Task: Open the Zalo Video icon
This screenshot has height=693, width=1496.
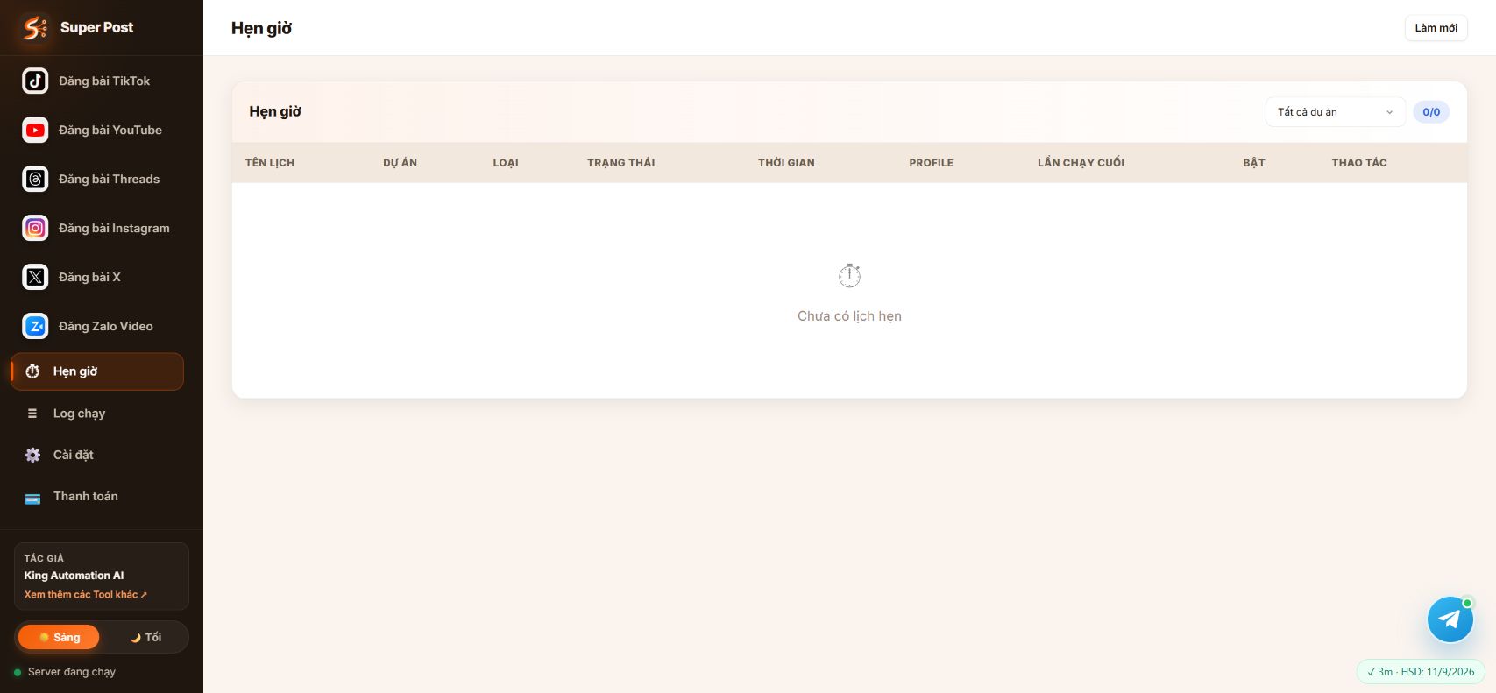Action: pos(35,326)
